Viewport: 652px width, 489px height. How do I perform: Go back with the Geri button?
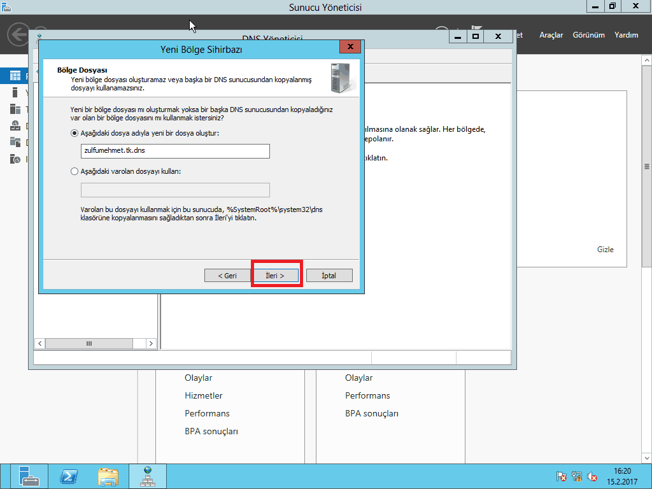227,276
